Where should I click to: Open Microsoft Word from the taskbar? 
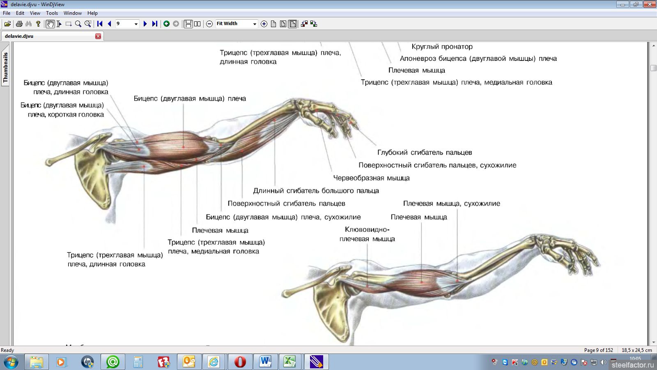pos(265,362)
